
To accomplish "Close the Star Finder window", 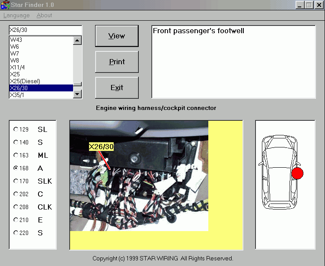I will pyautogui.click(x=319, y=5).
